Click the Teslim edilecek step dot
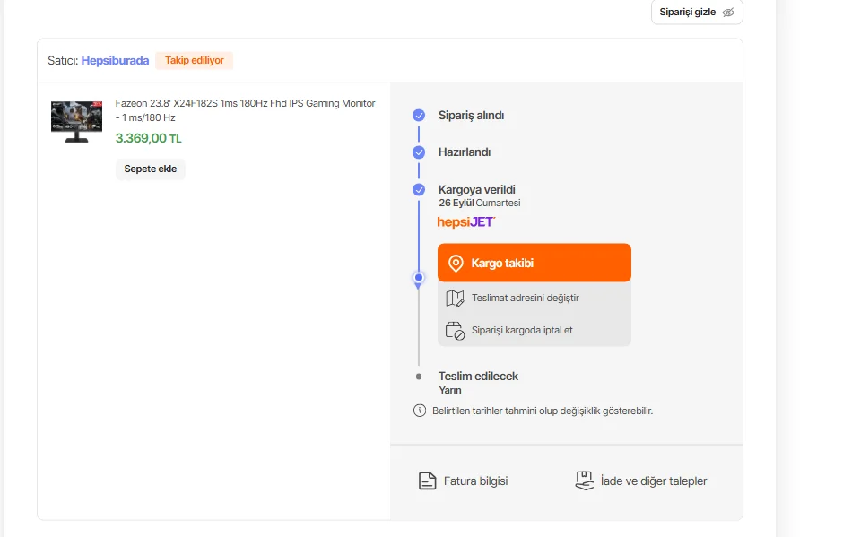 click(x=419, y=377)
